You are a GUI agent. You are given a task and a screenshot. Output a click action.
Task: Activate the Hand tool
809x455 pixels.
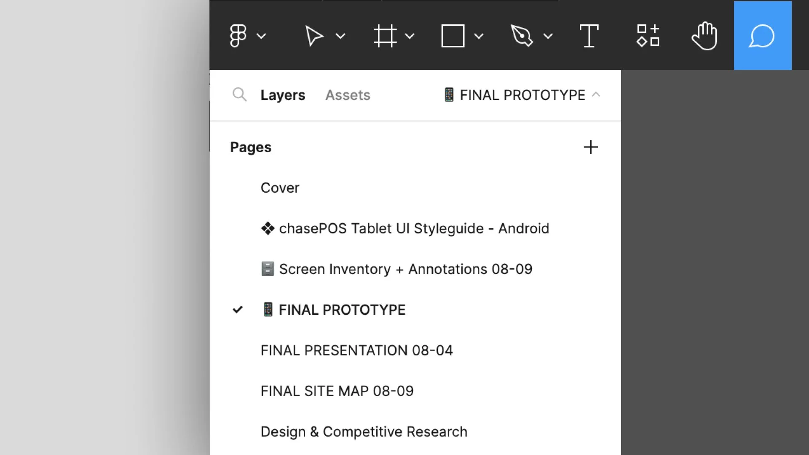705,36
